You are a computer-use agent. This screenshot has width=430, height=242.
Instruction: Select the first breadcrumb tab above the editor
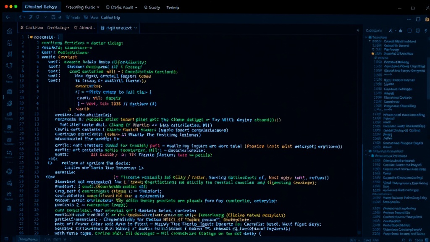(x=31, y=28)
